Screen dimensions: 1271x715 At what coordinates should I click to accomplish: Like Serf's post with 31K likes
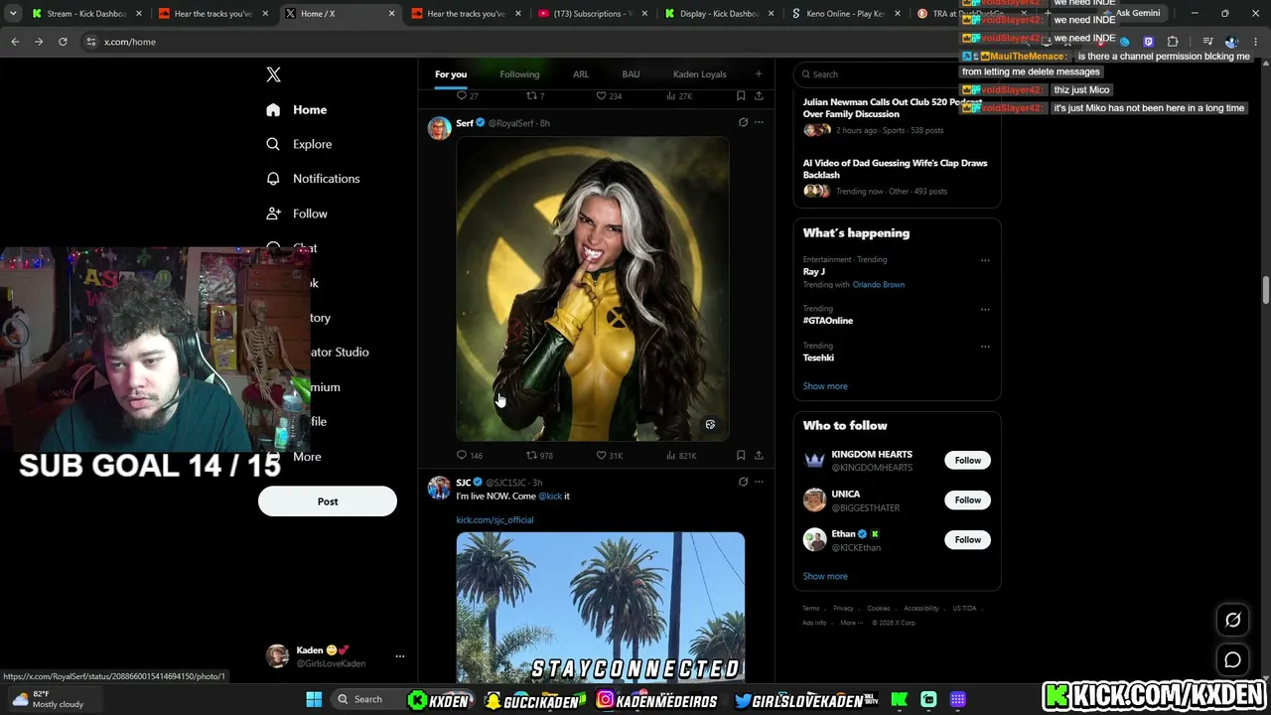[x=609, y=455]
